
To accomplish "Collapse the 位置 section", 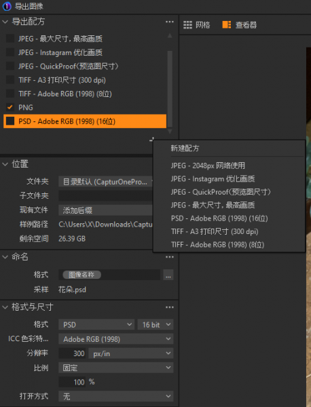I will point(5,164).
